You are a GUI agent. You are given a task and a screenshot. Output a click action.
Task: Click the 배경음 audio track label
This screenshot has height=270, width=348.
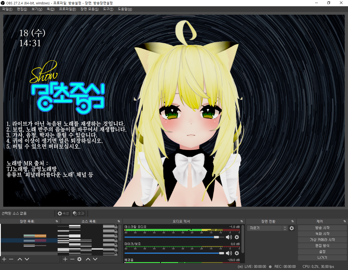point(129,260)
